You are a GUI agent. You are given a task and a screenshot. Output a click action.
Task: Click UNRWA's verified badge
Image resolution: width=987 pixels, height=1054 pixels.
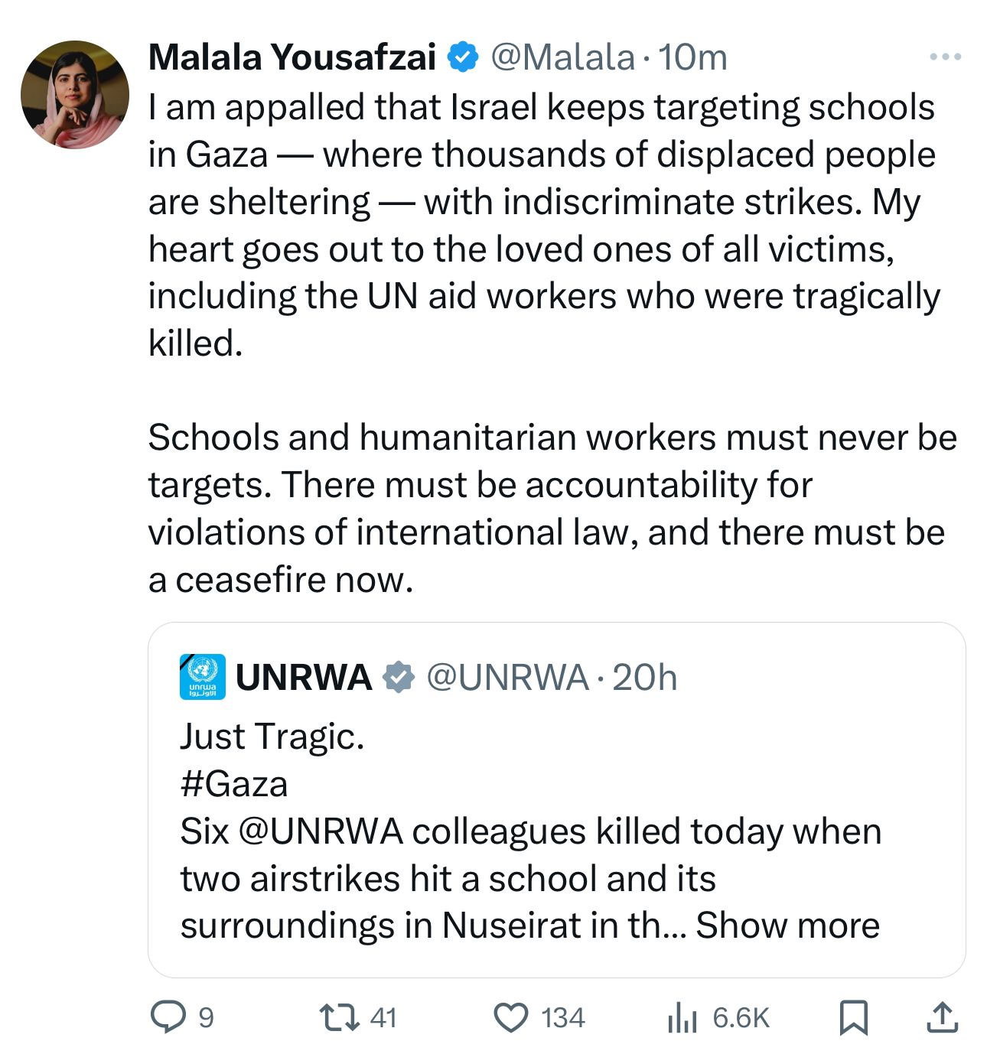(399, 678)
